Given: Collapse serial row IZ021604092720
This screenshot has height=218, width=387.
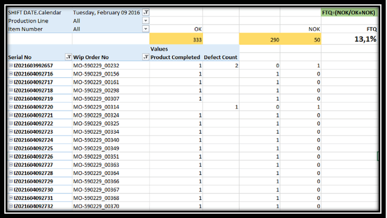Looking at the screenshot, I should 11,107.
